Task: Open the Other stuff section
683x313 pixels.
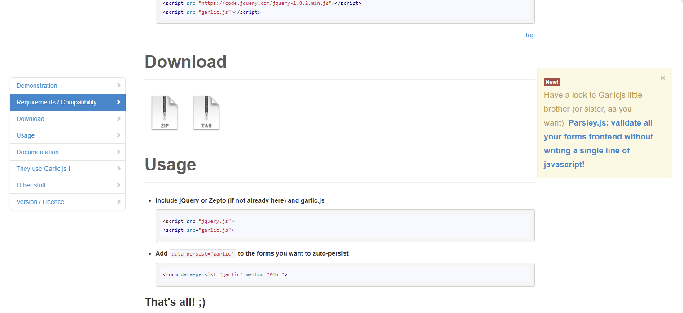Action: pos(31,185)
